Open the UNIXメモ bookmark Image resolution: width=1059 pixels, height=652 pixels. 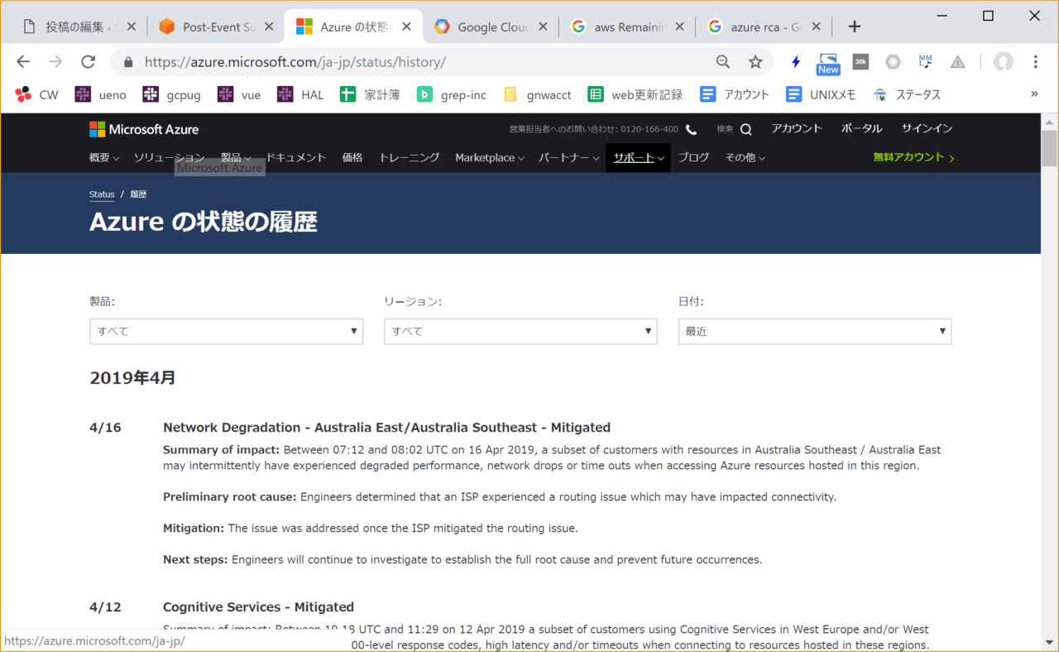pyautogui.click(x=821, y=94)
